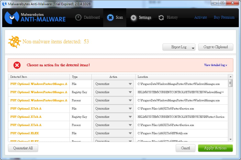Click location HKLM...SERVICES\IHProtect Service

[181, 117]
